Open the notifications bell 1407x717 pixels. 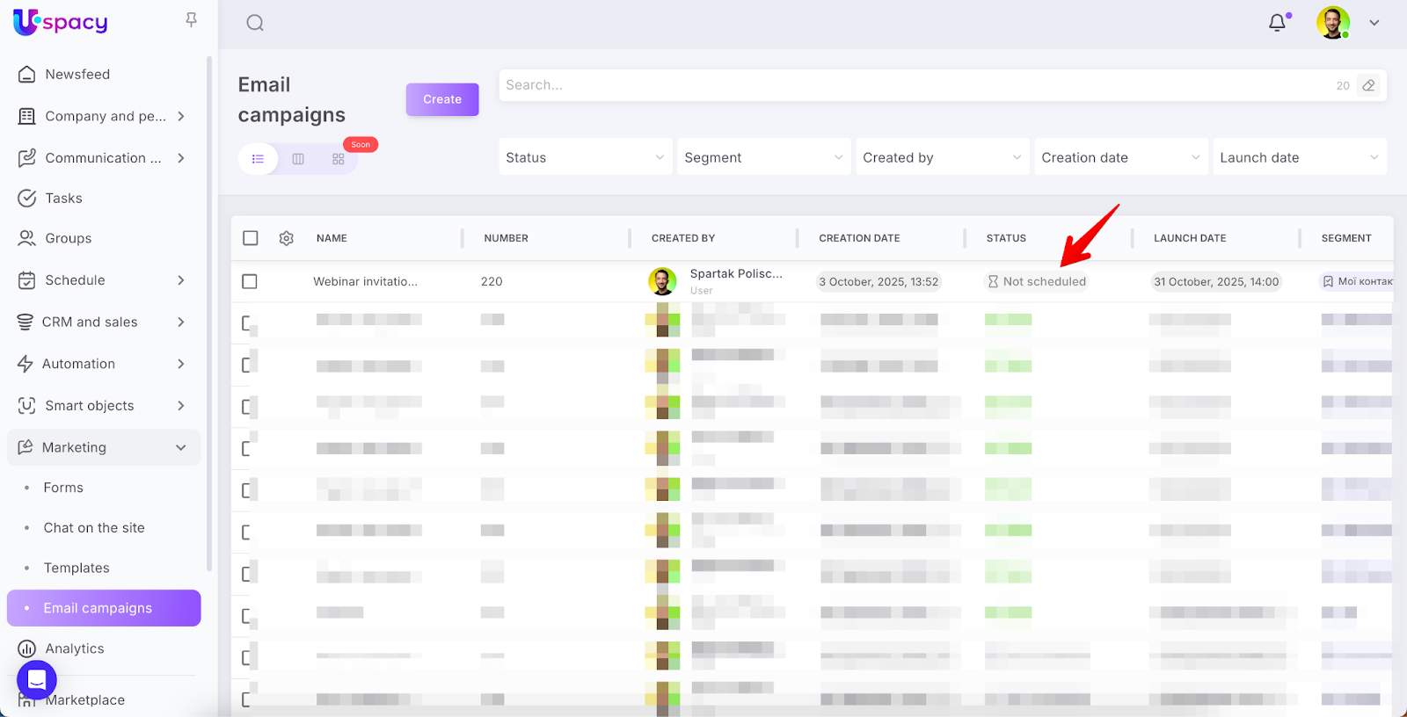pos(1277,23)
